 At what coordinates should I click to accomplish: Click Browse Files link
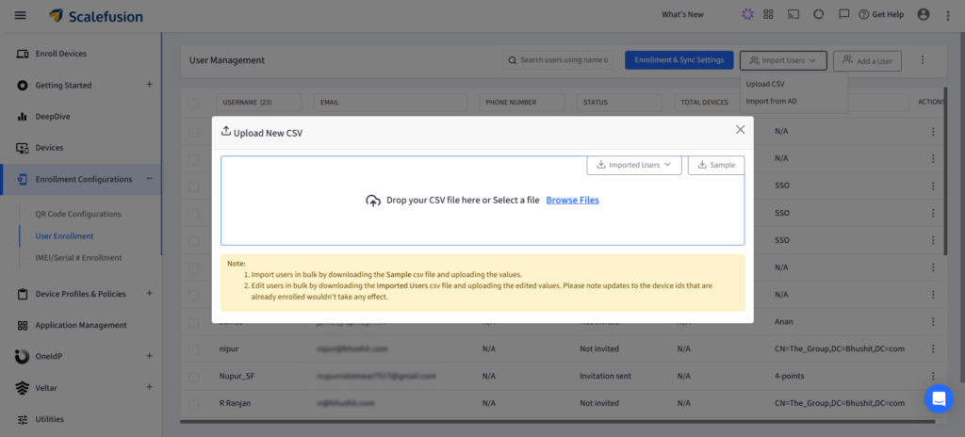tap(572, 200)
